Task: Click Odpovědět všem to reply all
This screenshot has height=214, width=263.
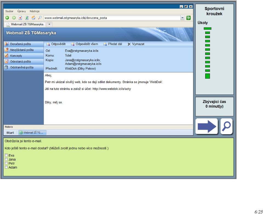Action: (x=84, y=44)
